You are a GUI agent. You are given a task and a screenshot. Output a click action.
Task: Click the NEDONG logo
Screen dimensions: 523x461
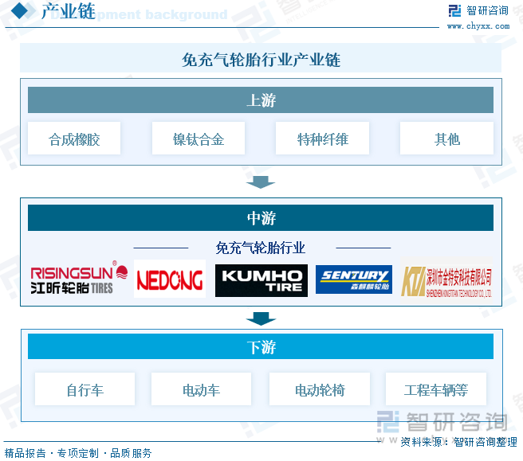(170, 279)
